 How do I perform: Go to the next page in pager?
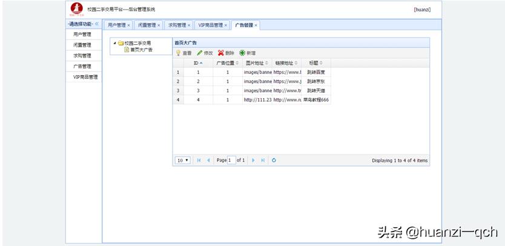click(254, 160)
